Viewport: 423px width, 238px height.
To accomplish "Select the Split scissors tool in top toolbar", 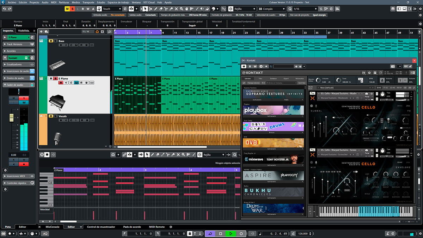I will coord(166,8).
